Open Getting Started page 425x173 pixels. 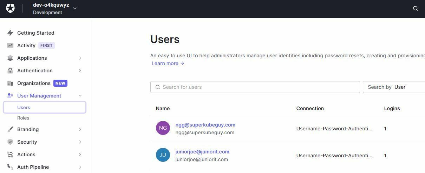(36, 33)
